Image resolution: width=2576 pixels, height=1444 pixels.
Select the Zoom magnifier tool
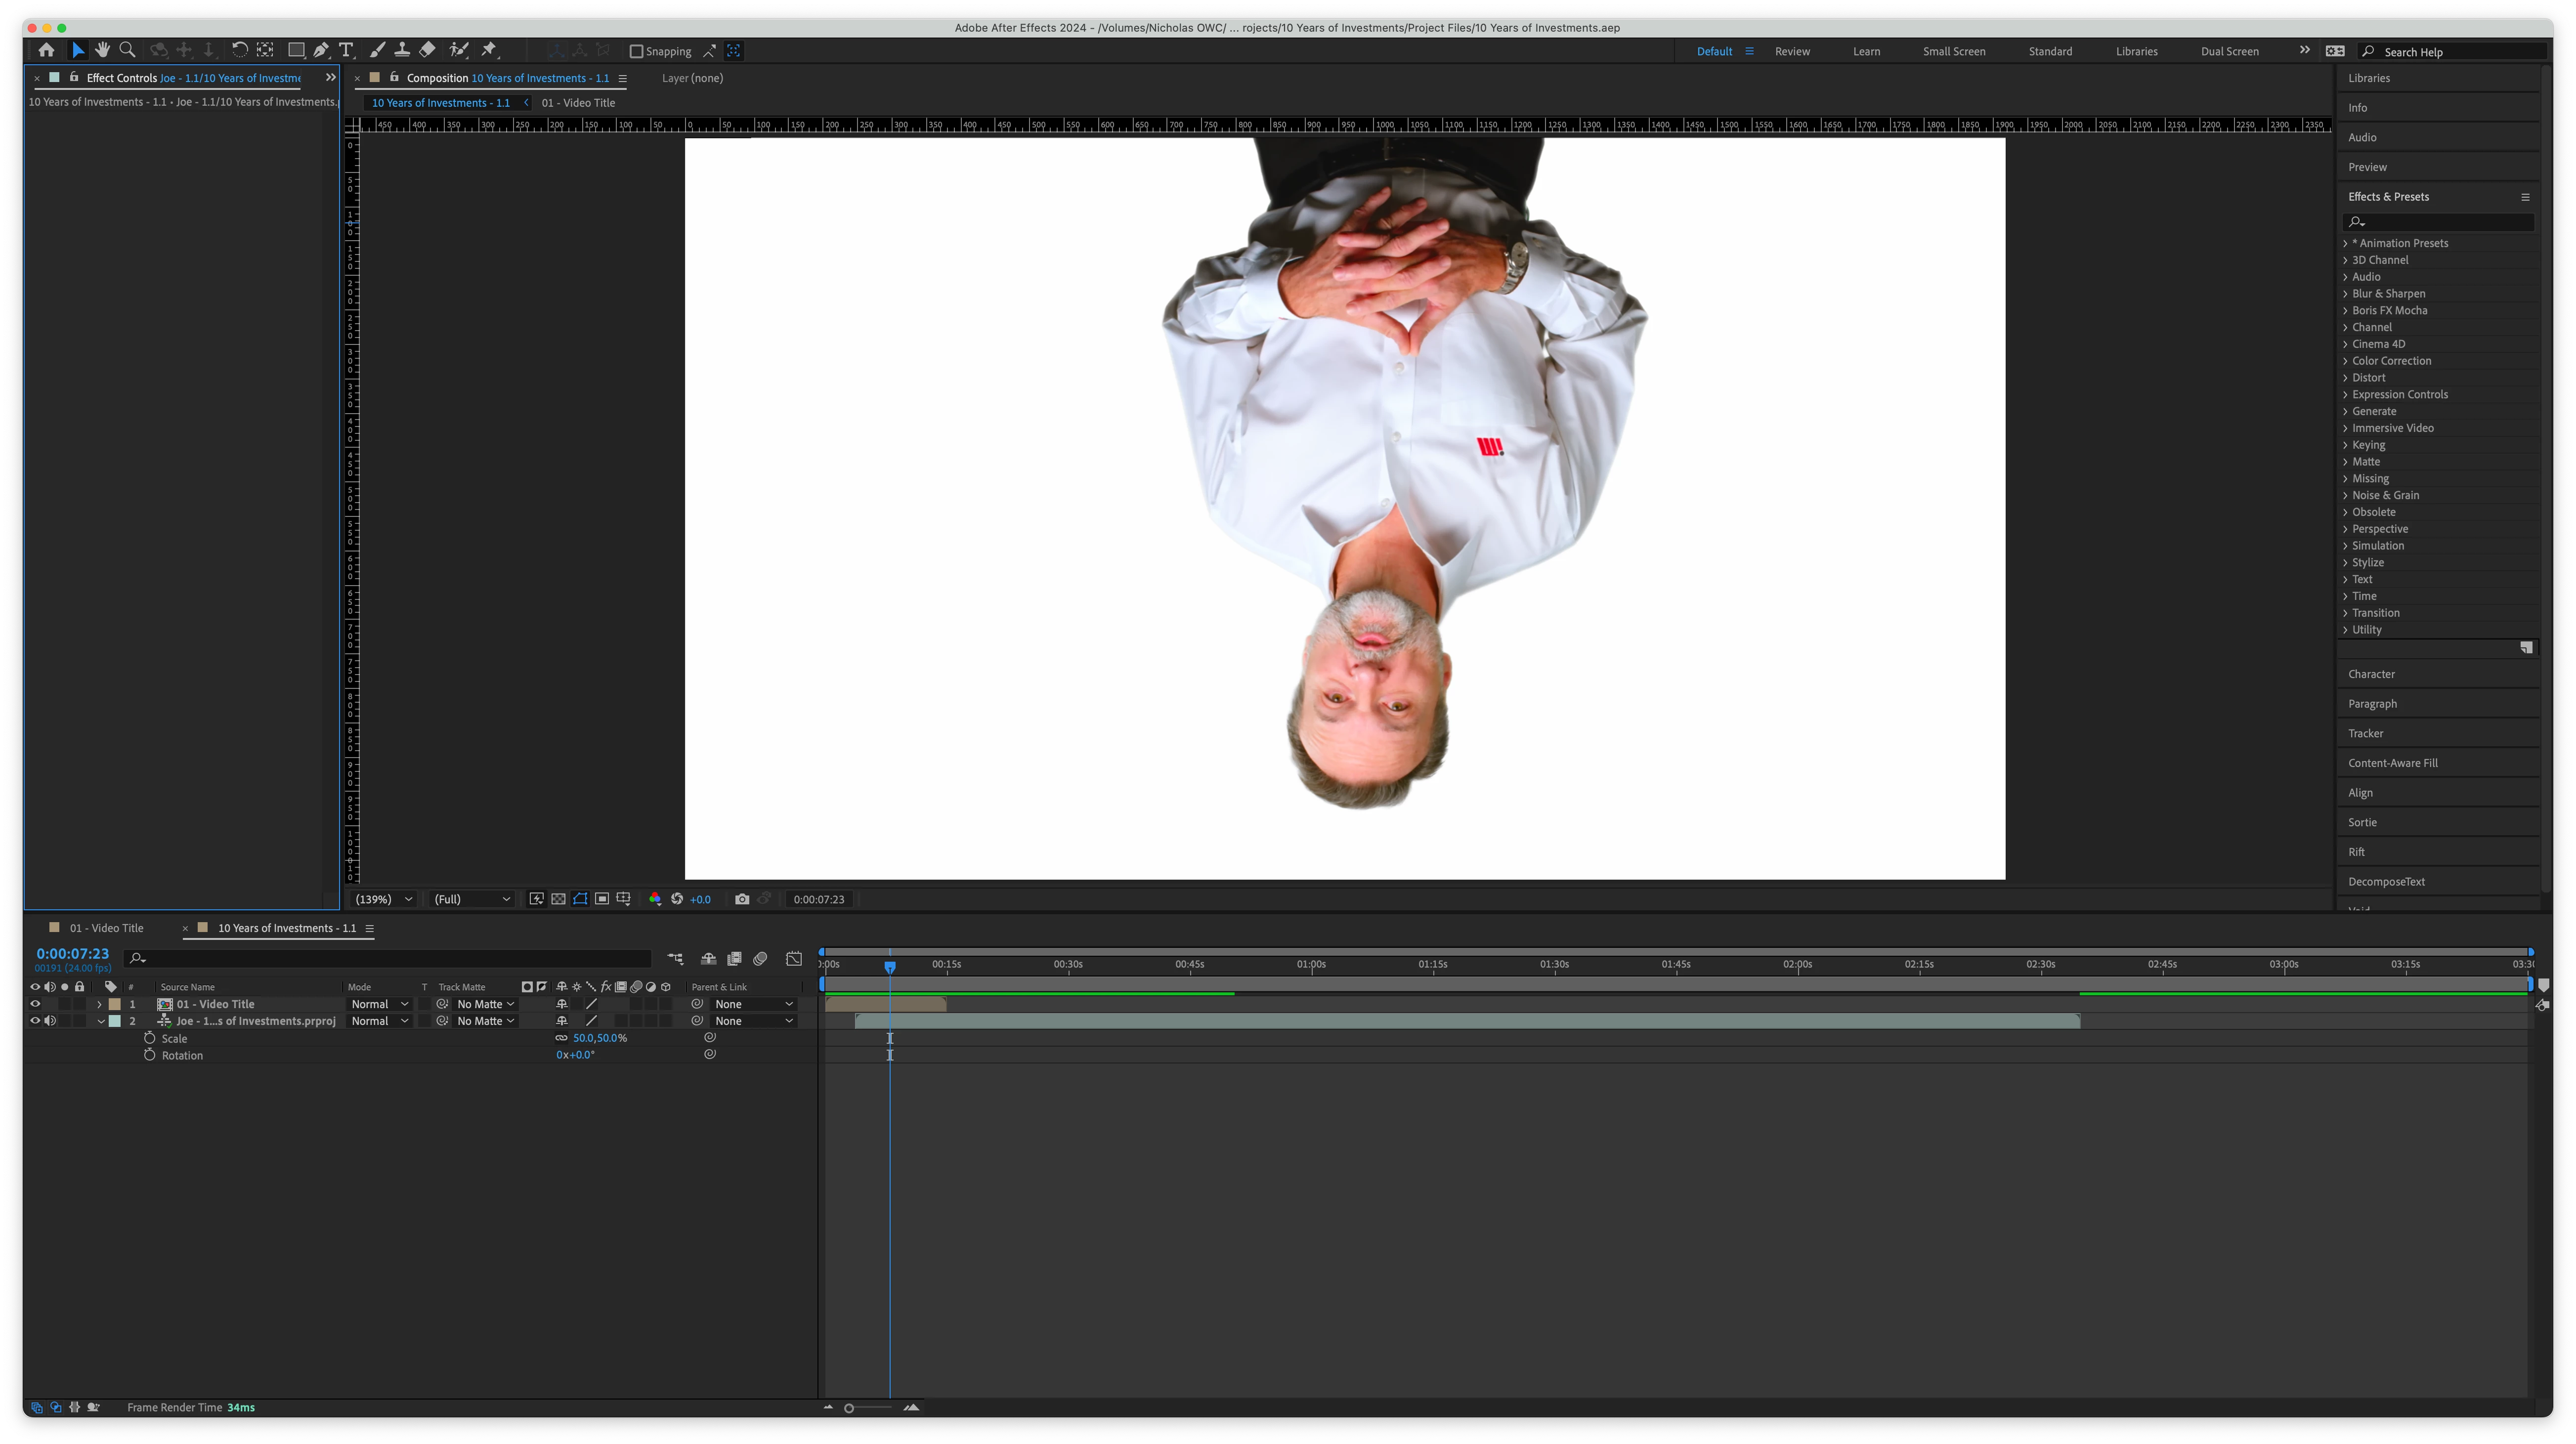pos(127,50)
